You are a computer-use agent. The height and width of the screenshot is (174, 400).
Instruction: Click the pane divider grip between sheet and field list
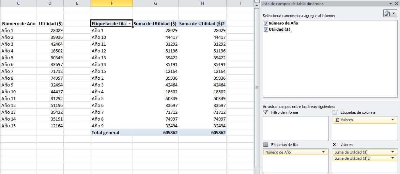[257, 88]
